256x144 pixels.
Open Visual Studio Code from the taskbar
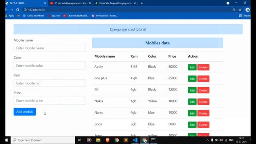(135, 140)
